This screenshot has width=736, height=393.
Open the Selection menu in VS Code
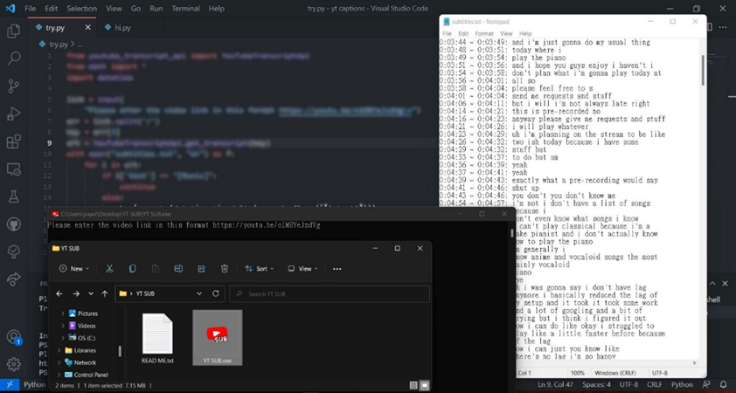(81, 9)
